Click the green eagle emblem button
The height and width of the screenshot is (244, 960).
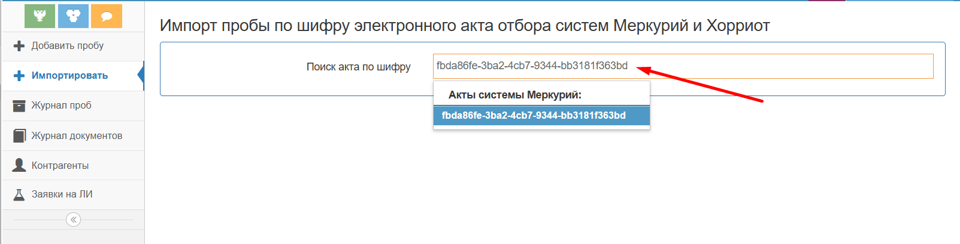coord(40,16)
